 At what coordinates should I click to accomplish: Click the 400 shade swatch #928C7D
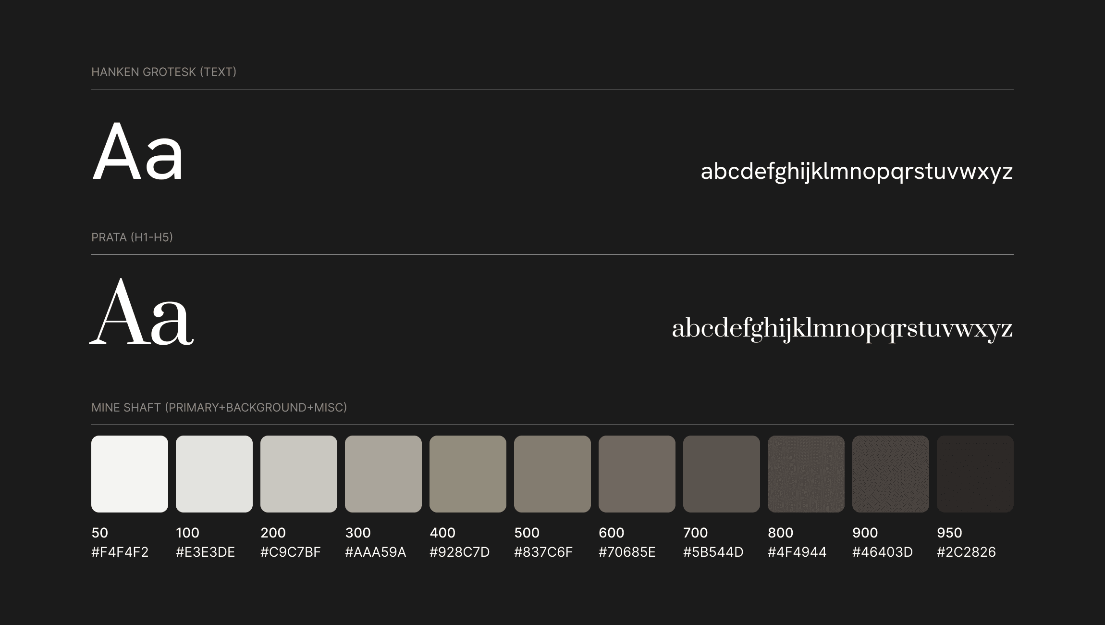[468, 474]
